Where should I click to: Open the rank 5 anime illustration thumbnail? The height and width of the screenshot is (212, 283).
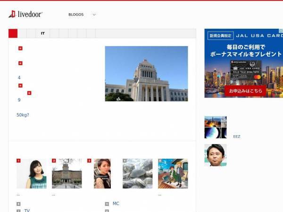173,173
